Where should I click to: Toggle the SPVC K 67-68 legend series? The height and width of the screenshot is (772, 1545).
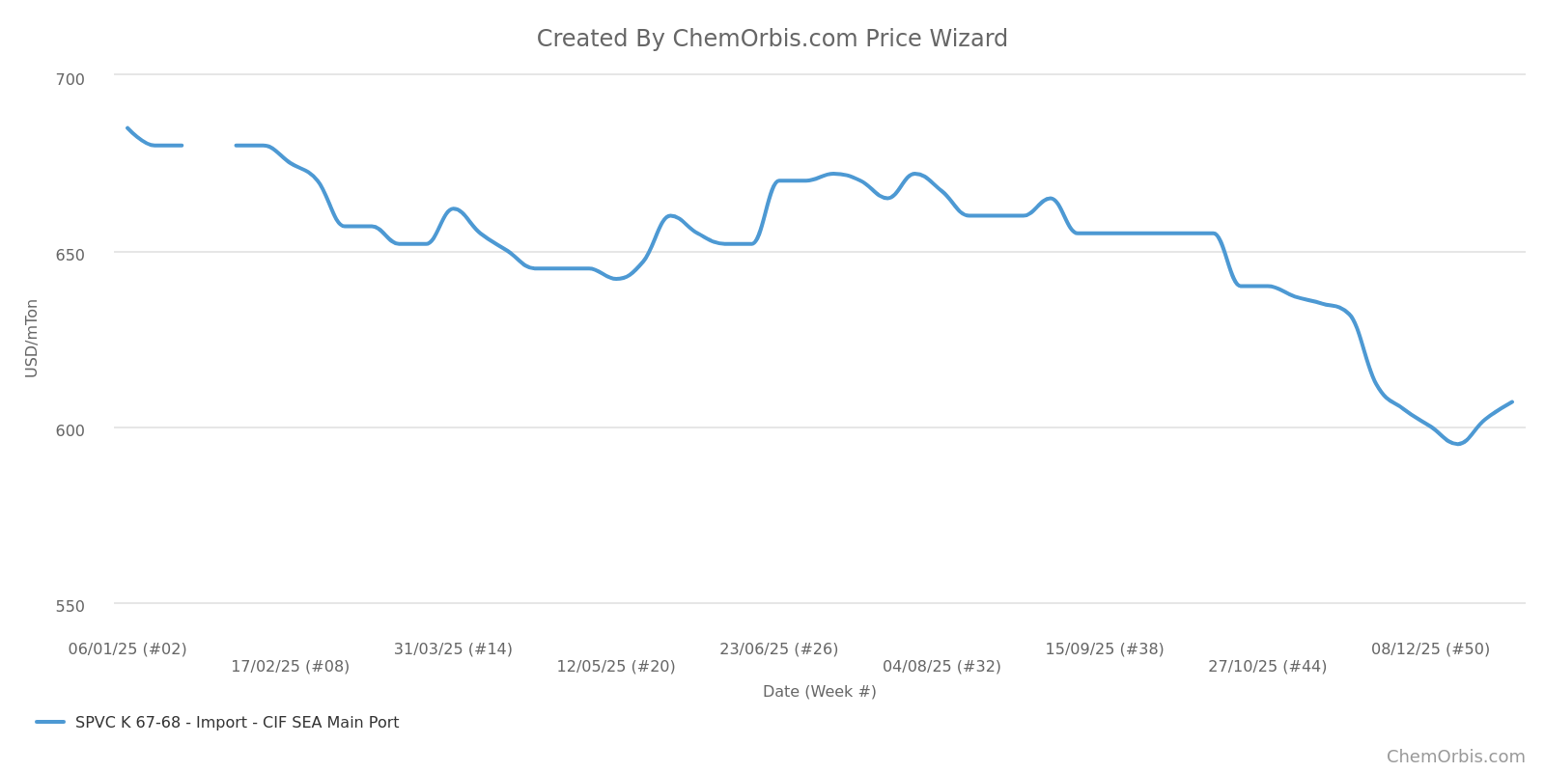pyautogui.click(x=237, y=723)
